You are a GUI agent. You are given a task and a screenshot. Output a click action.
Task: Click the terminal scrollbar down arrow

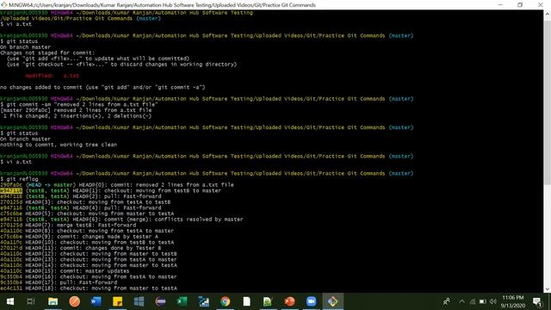pyautogui.click(x=548, y=289)
